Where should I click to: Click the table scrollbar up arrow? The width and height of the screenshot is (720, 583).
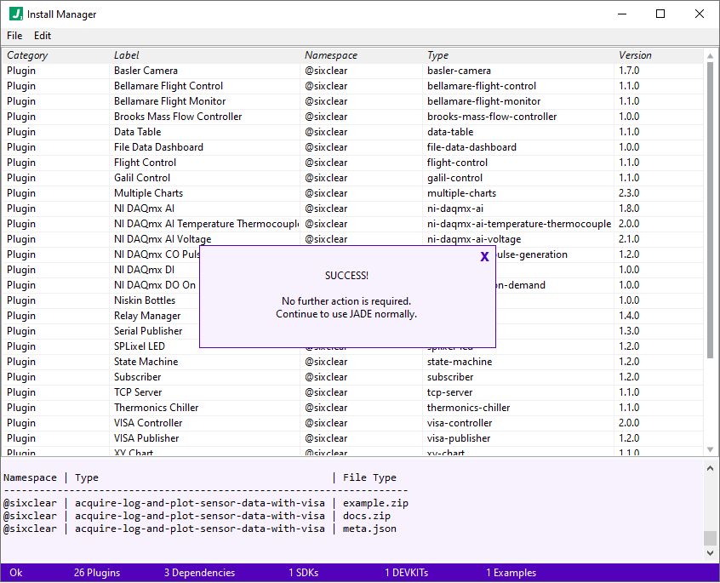[x=710, y=55]
